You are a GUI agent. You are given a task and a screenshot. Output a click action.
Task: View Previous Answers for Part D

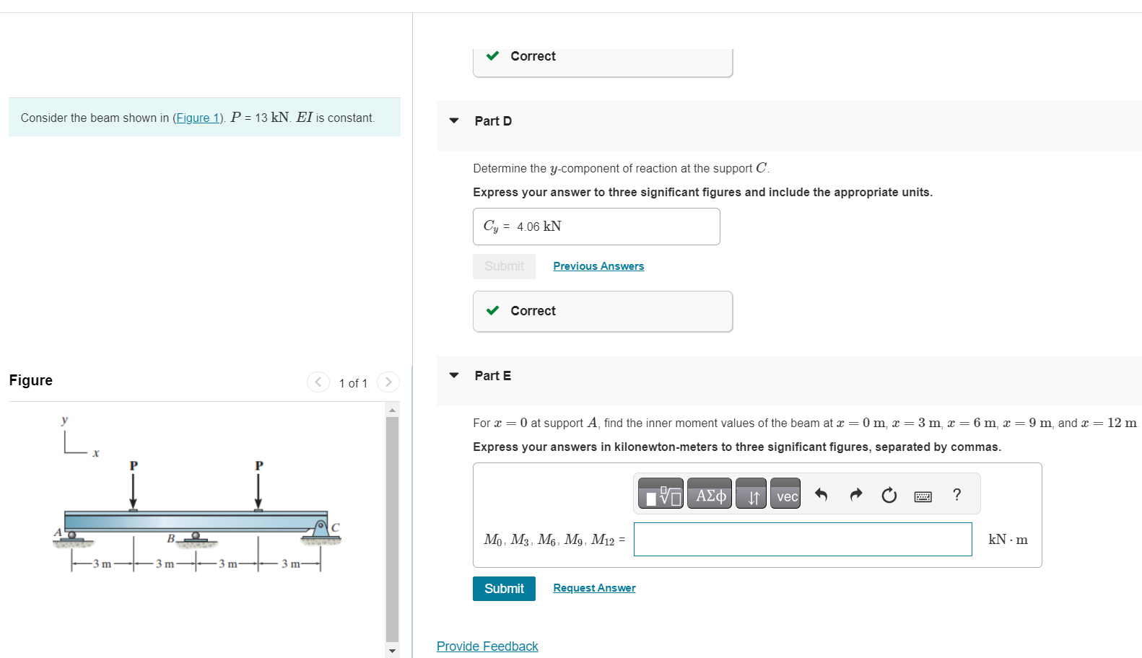click(598, 266)
